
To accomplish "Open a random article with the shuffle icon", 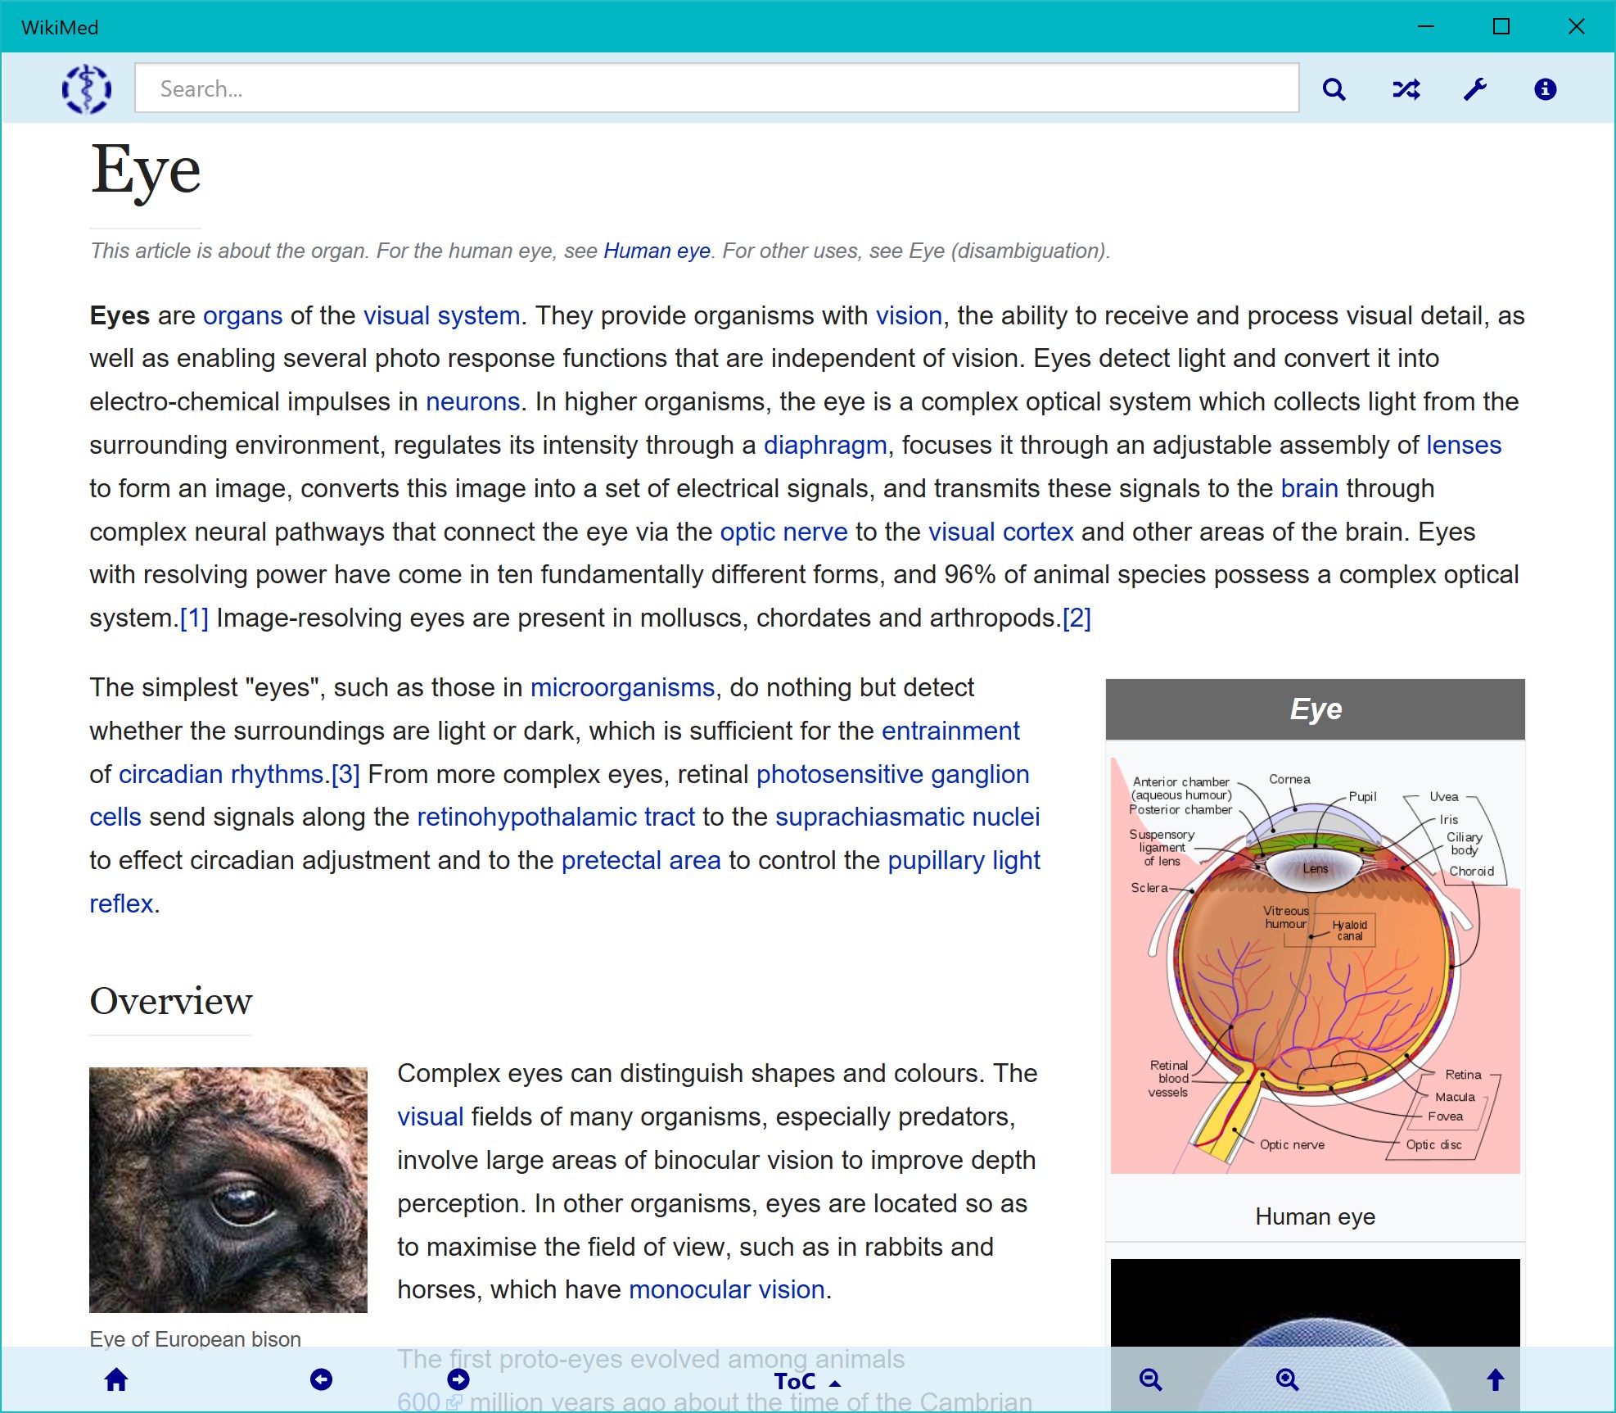I will [1405, 88].
